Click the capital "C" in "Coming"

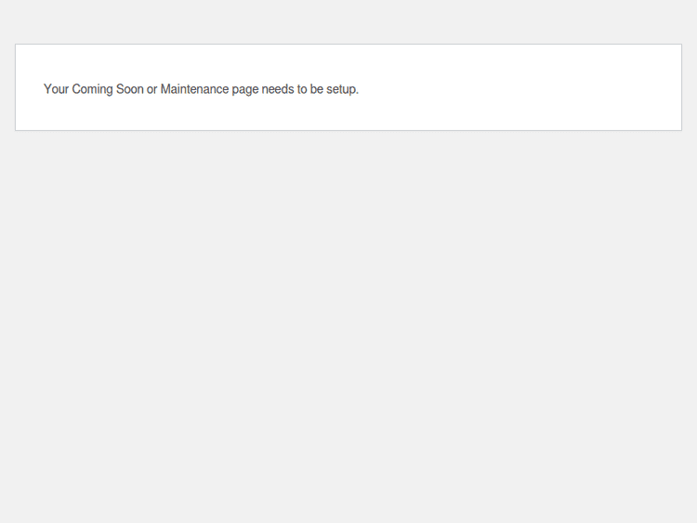pos(77,89)
